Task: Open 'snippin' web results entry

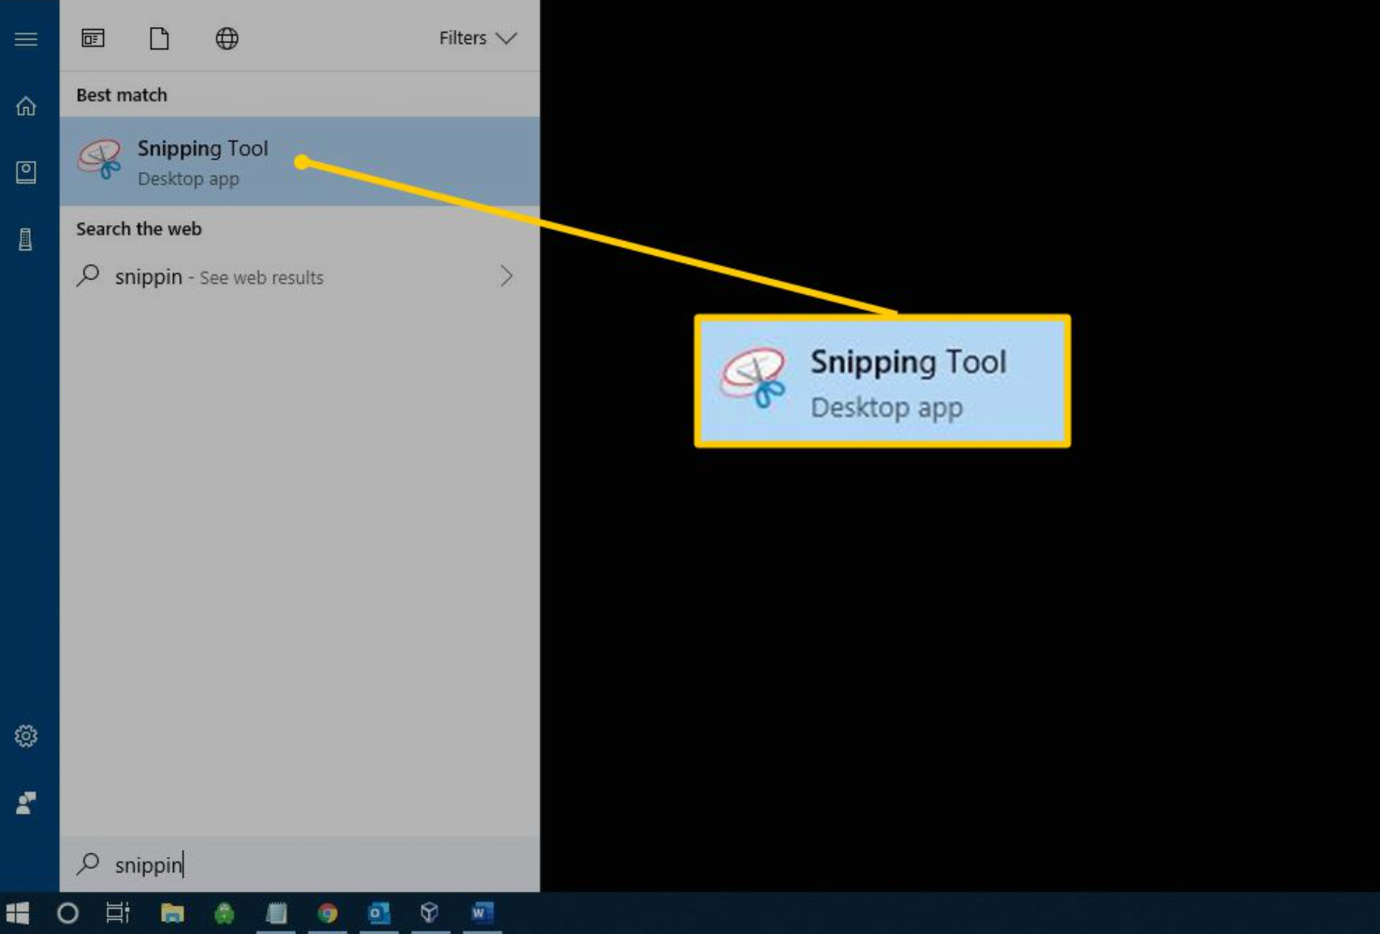Action: click(x=300, y=276)
